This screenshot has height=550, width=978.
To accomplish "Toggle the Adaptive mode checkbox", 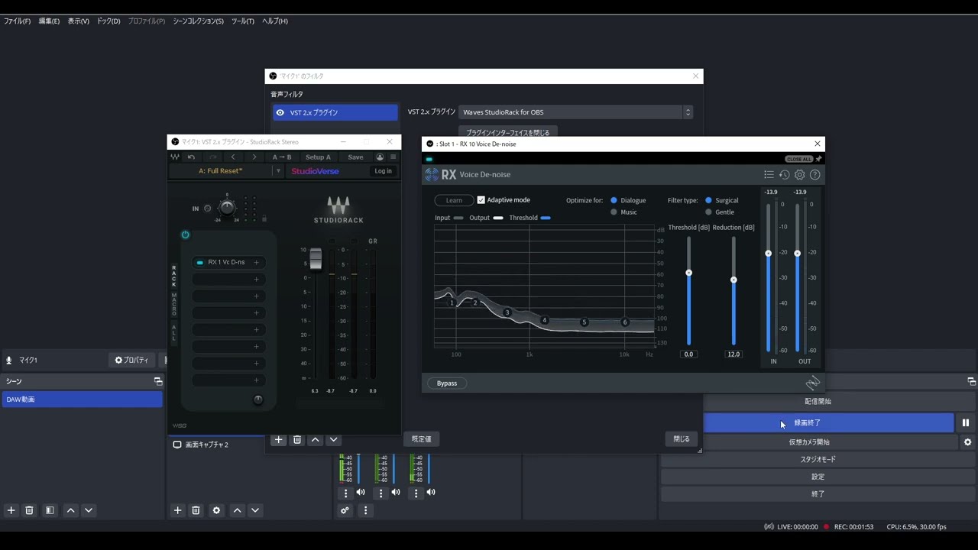I will pyautogui.click(x=481, y=200).
